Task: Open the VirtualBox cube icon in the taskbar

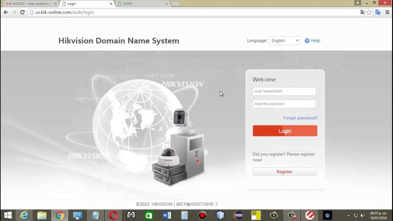Action: click(x=220, y=215)
